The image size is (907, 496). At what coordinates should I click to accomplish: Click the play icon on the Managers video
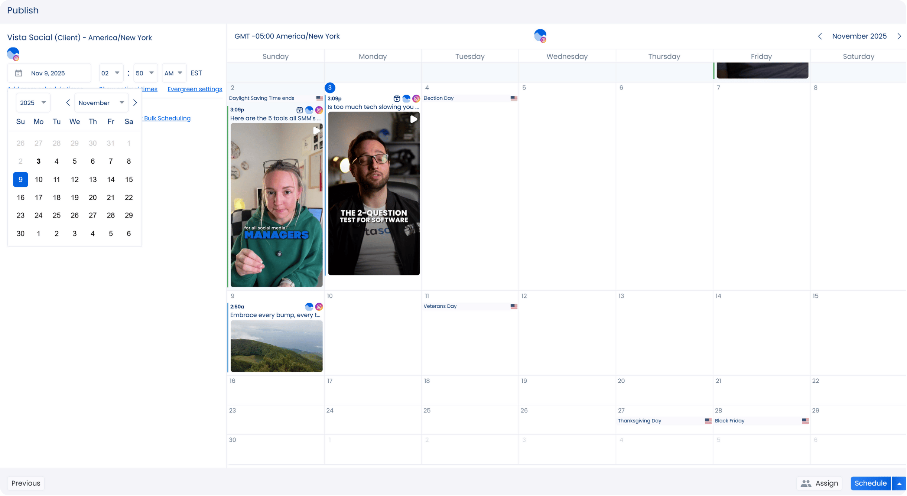pos(316,131)
